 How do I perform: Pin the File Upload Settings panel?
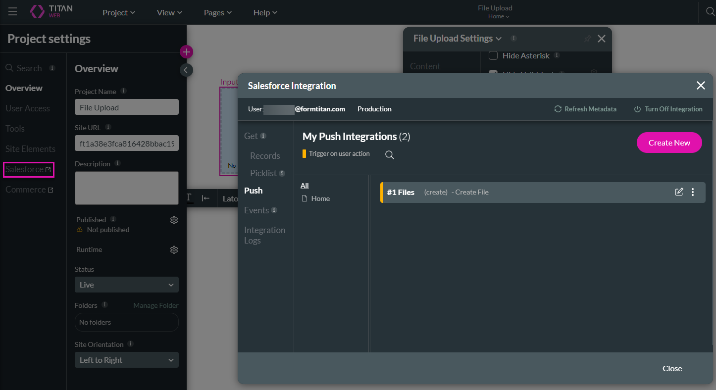587,39
